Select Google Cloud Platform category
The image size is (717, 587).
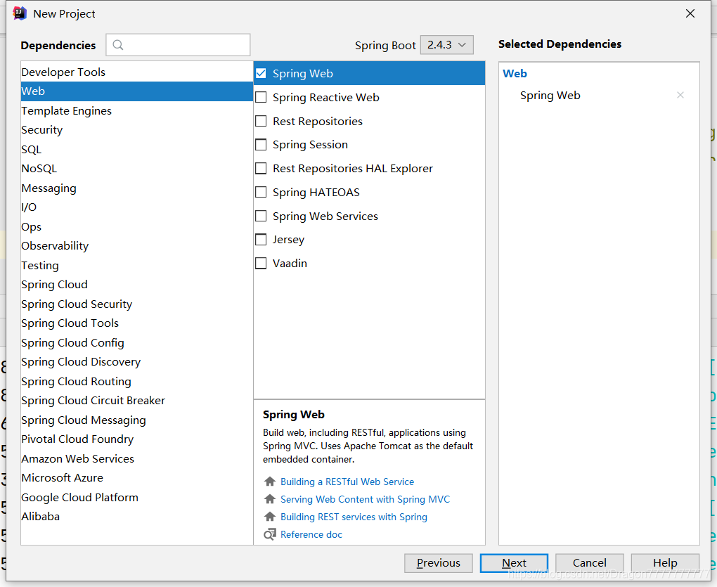pyautogui.click(x=137, y=497)
